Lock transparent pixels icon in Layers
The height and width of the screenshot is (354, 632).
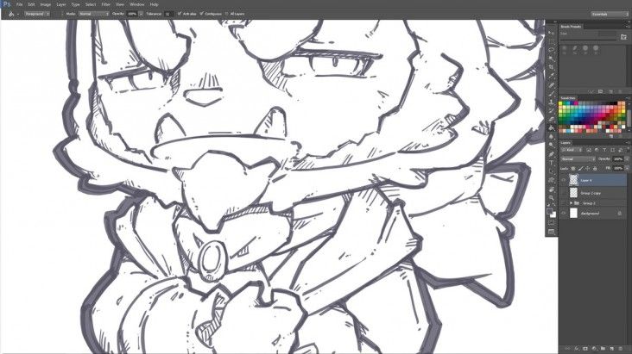[x=573, y=168]
